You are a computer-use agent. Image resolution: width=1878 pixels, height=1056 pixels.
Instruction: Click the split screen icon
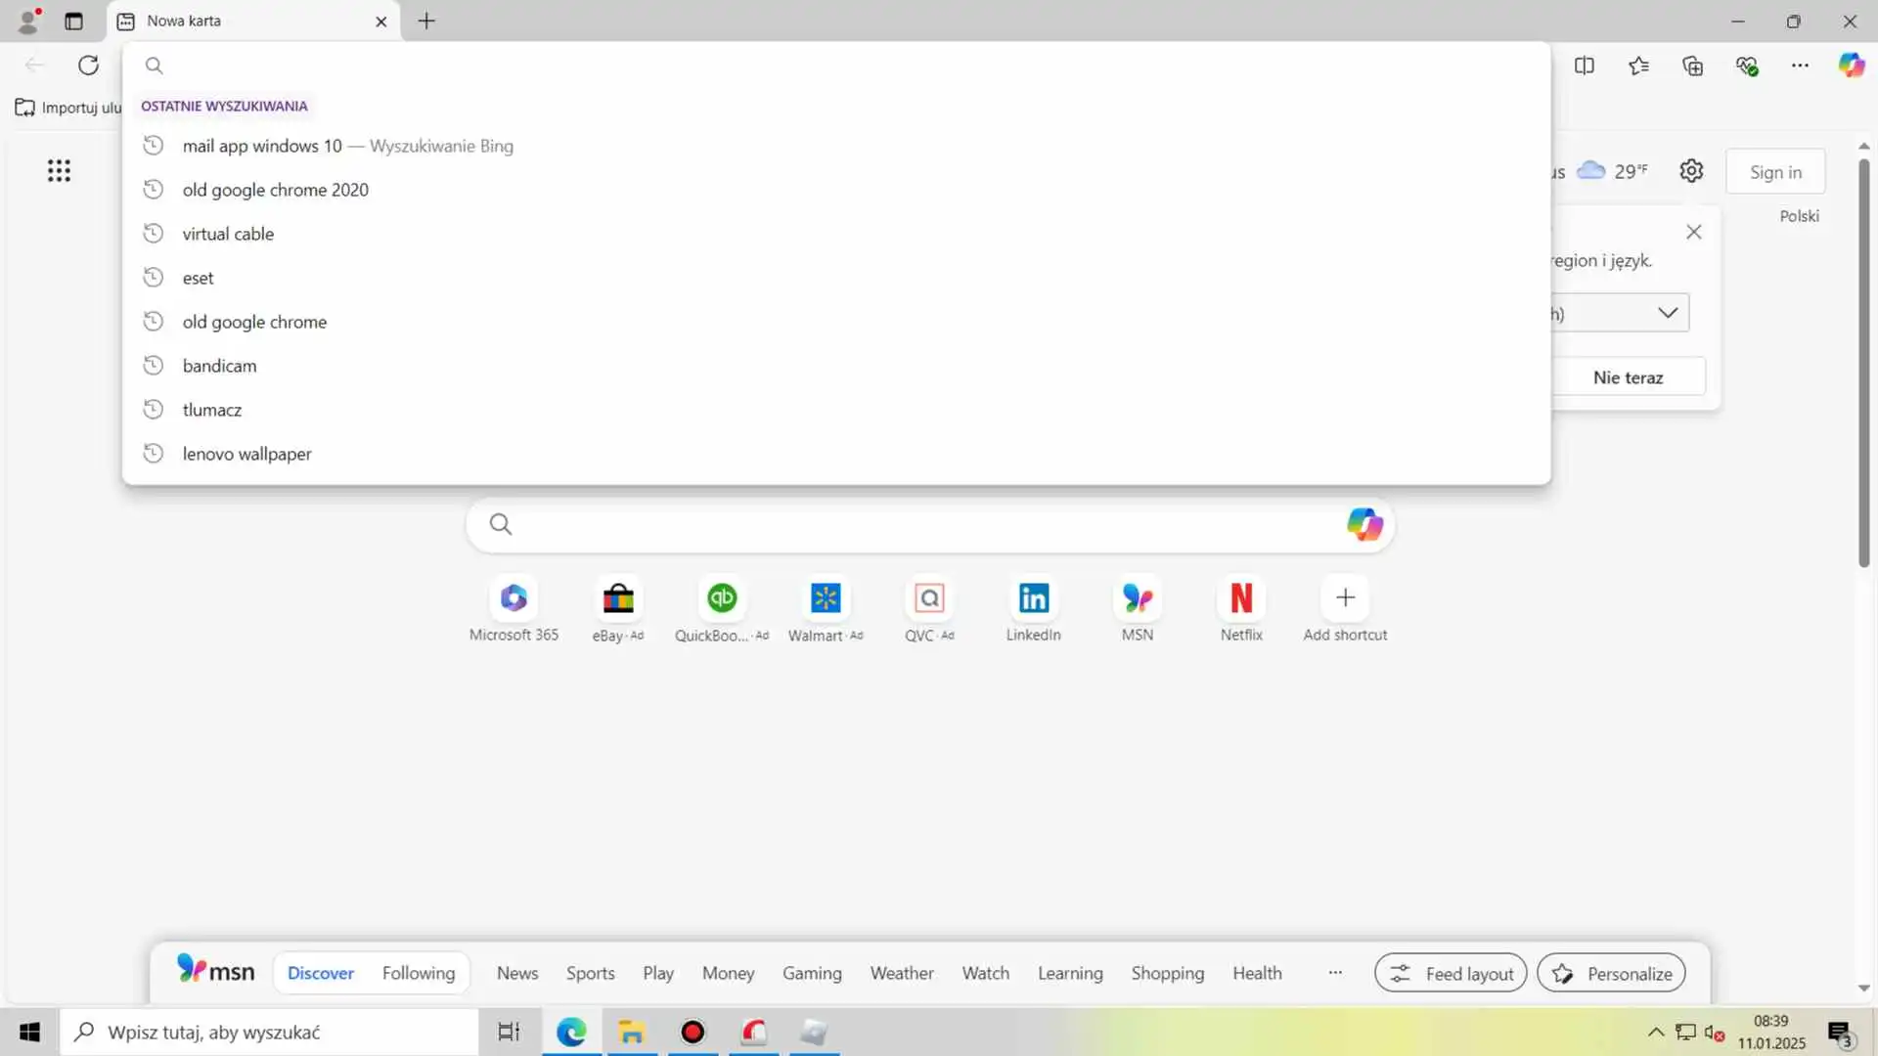click(1585, 66)
